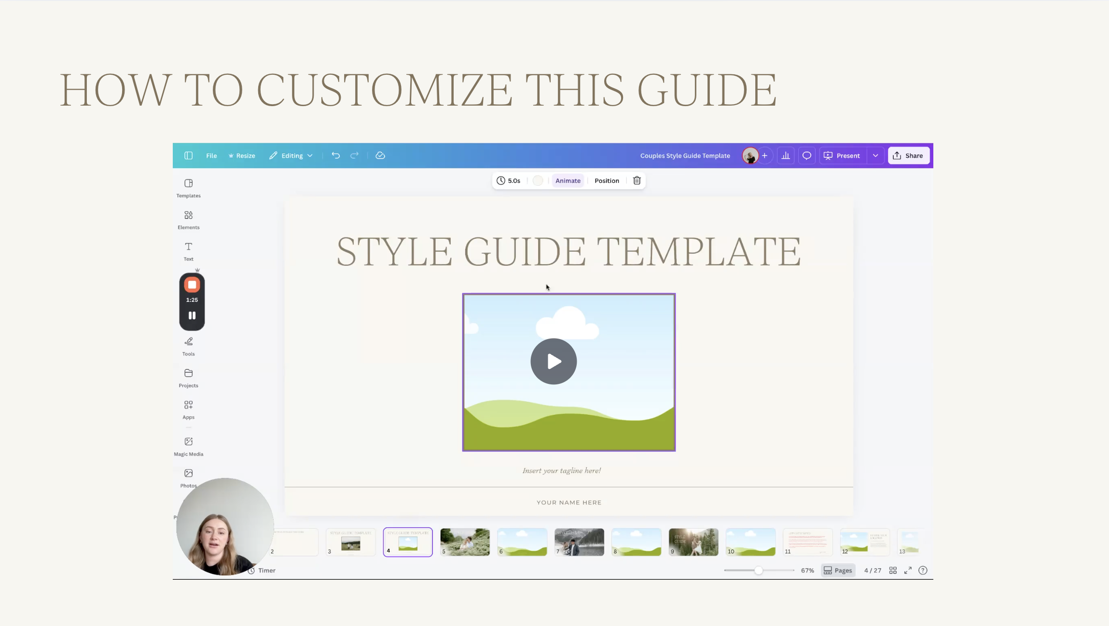
Task: Open the Timer option
Action: (x=262, y=570)
